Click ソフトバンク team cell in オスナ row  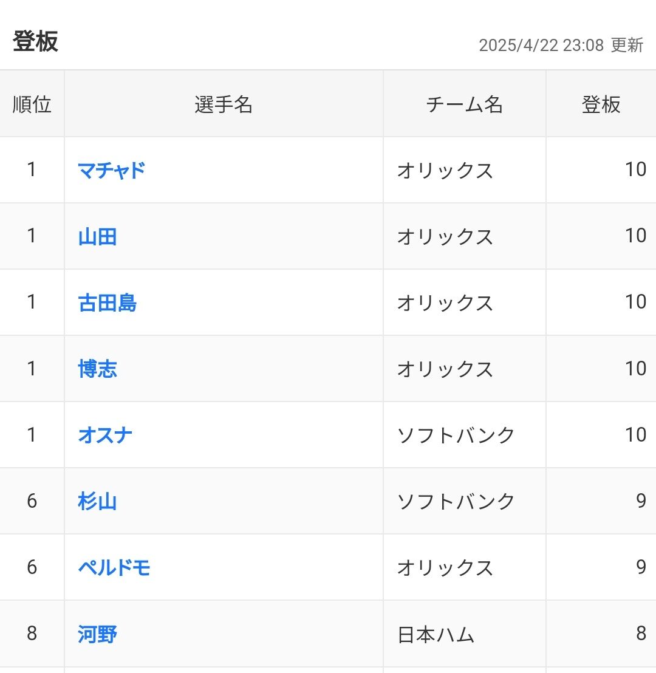tap(456, 435)
